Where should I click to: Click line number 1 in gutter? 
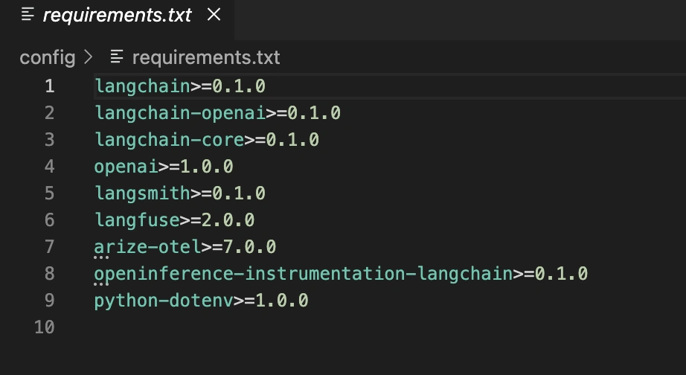pyautogui.click(x=49, y=86)
